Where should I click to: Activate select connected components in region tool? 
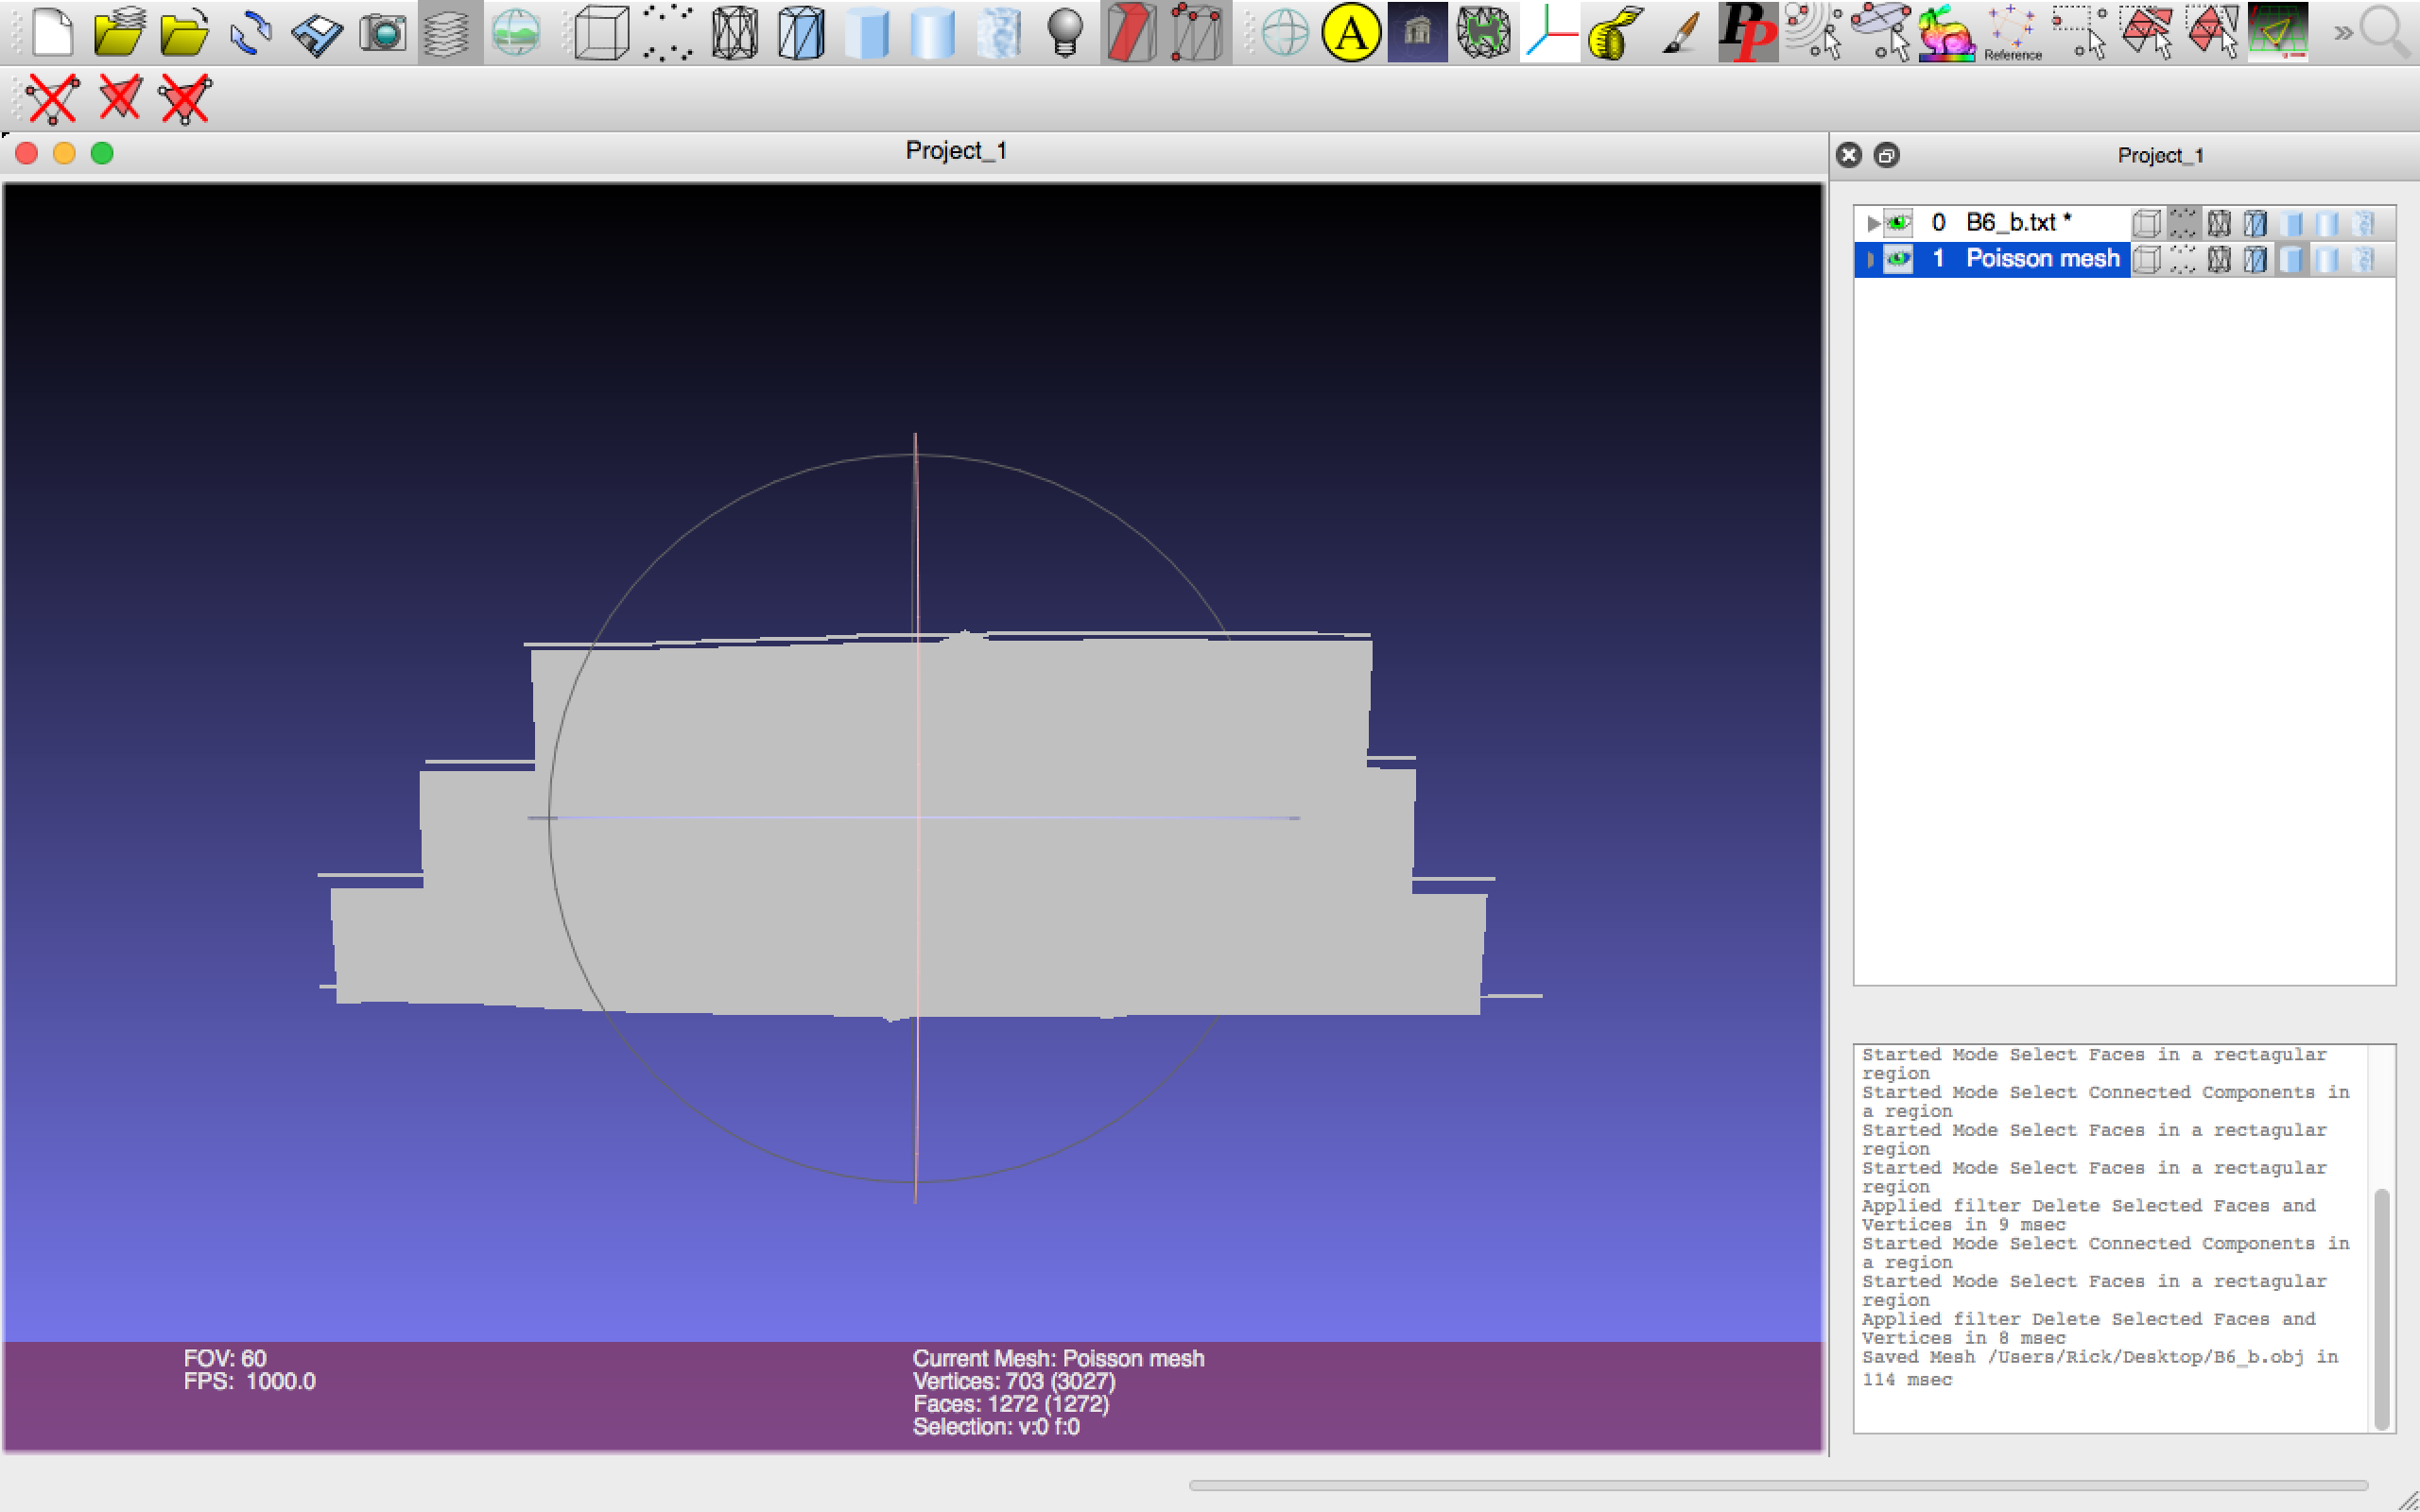[2212, 32]
